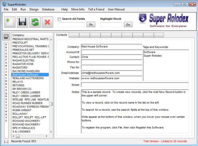The width and height of the screenshot is (198, 146).
Task: Select the Contacts tab
Action: click(x=62, y=35)
